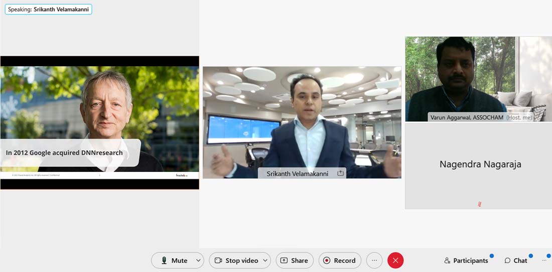Click the Speaking: Srikanth Velamakanni indicator

pos(48,10)
